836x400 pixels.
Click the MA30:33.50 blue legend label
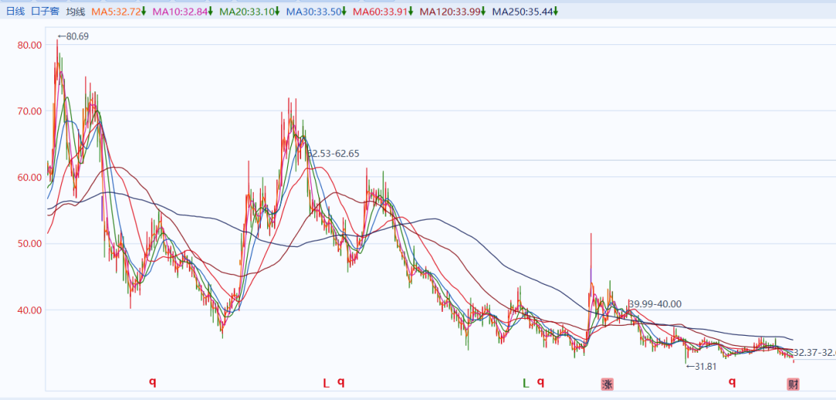click(315, 12)
